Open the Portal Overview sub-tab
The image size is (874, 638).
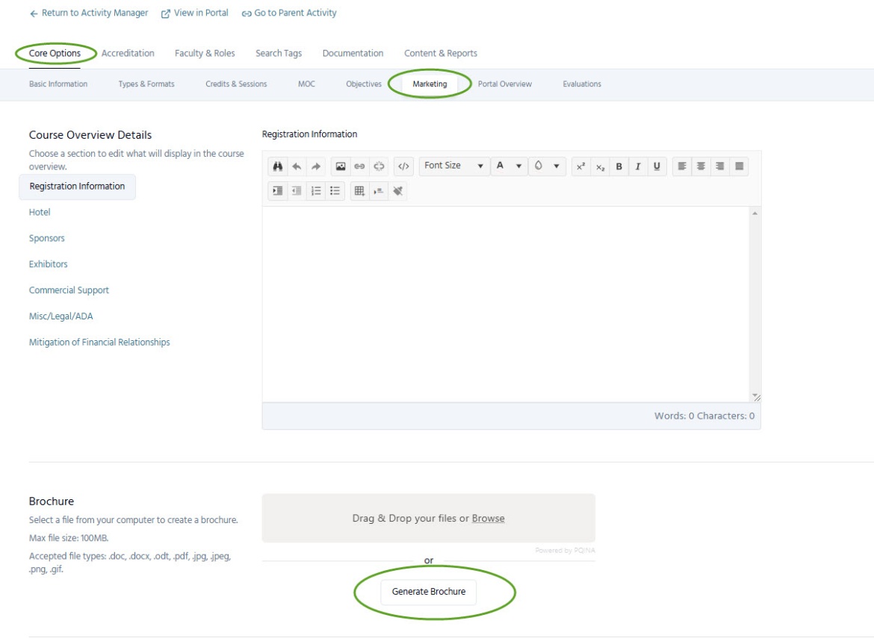click(505, 84)
